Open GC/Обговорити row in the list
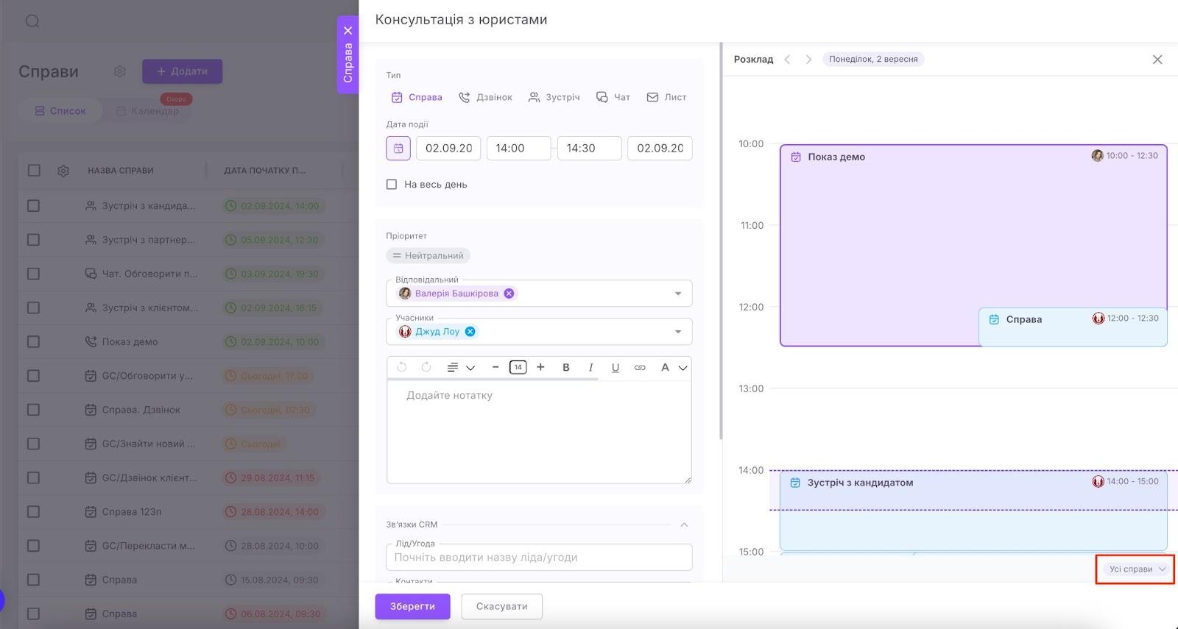The height and width of the screenshot is (629, 1178). pyautogui.click(x=147, y=376)
